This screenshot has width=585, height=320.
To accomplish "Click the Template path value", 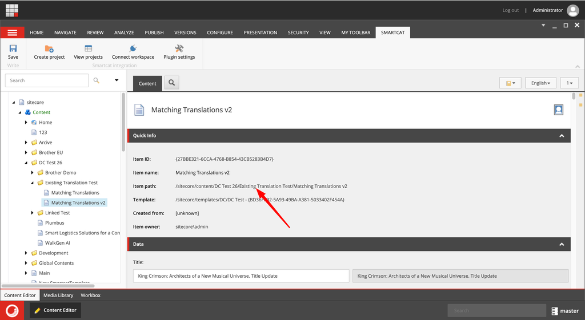I will click(260, 200).
